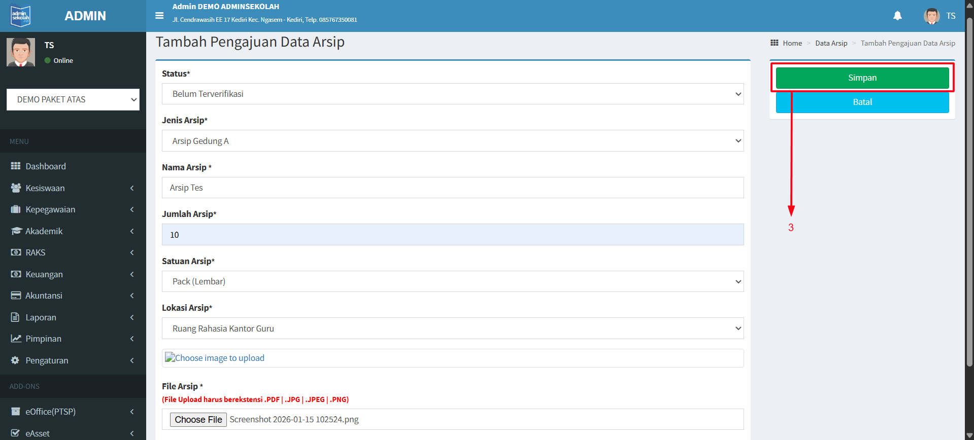974x440 pixels.
Task: Open the DEMO PAKET ATAS selector
Action: (x=73, y=99)
